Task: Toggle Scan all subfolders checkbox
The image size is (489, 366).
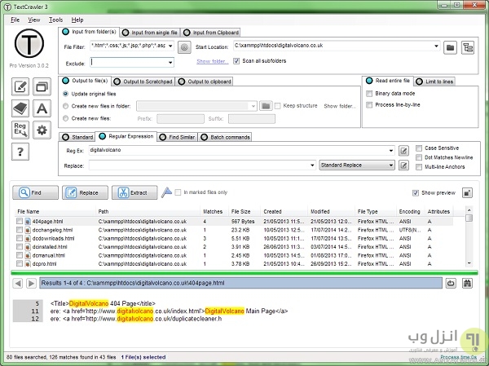Action: 236,61
